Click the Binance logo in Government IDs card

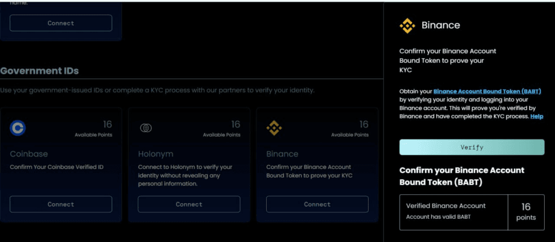coord(274,128)
